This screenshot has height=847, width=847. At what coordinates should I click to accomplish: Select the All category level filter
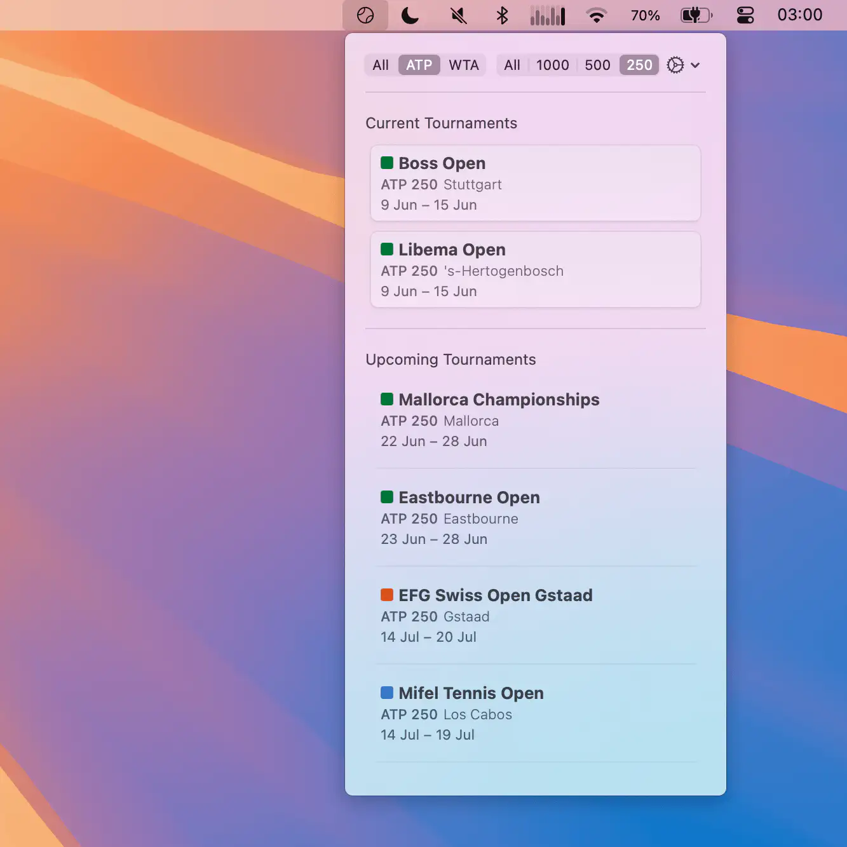512,65
